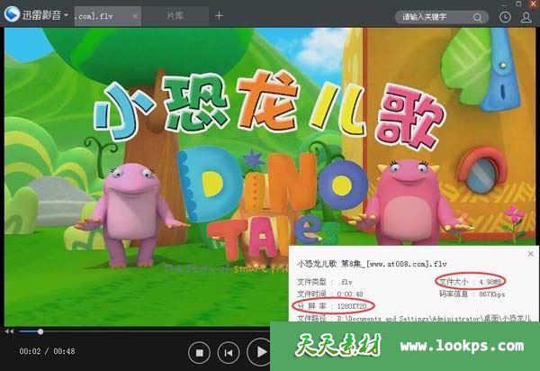Image resolution: width=540 pixels, height=371 pixels.
Task: Click the playback progress slider handle
Action: tap(40, 331)
